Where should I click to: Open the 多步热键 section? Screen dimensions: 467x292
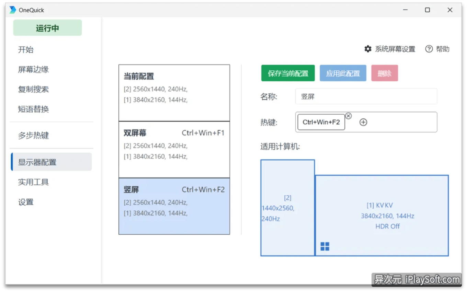coord(33,135)
